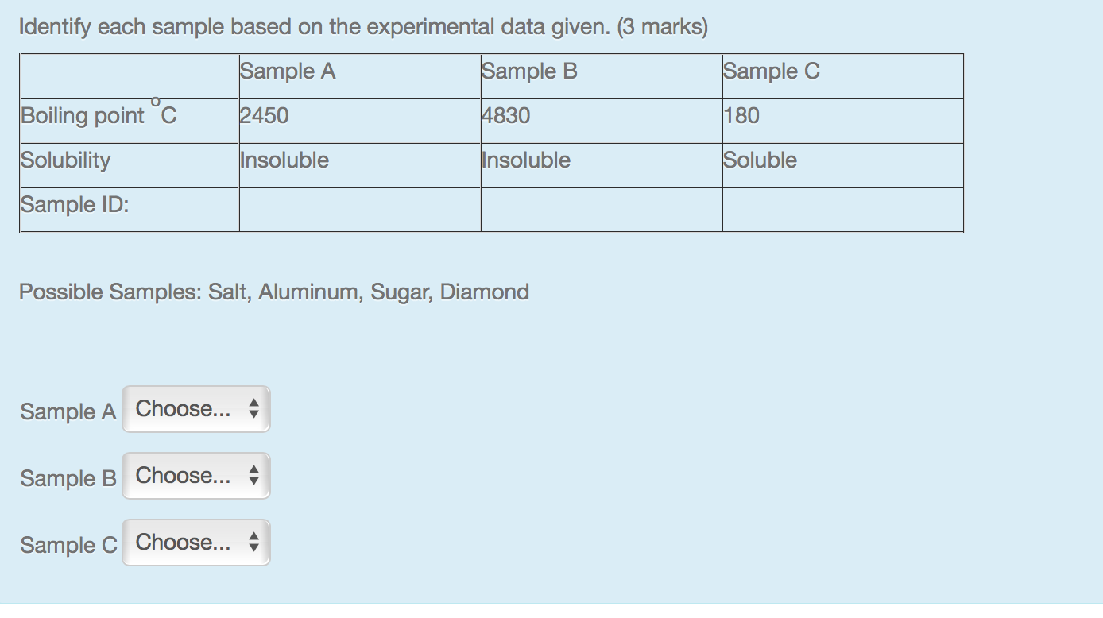The width and height of the screenshot is (1103, 618).
Task: Click the Solubility row label
Action: click(66, 160)
